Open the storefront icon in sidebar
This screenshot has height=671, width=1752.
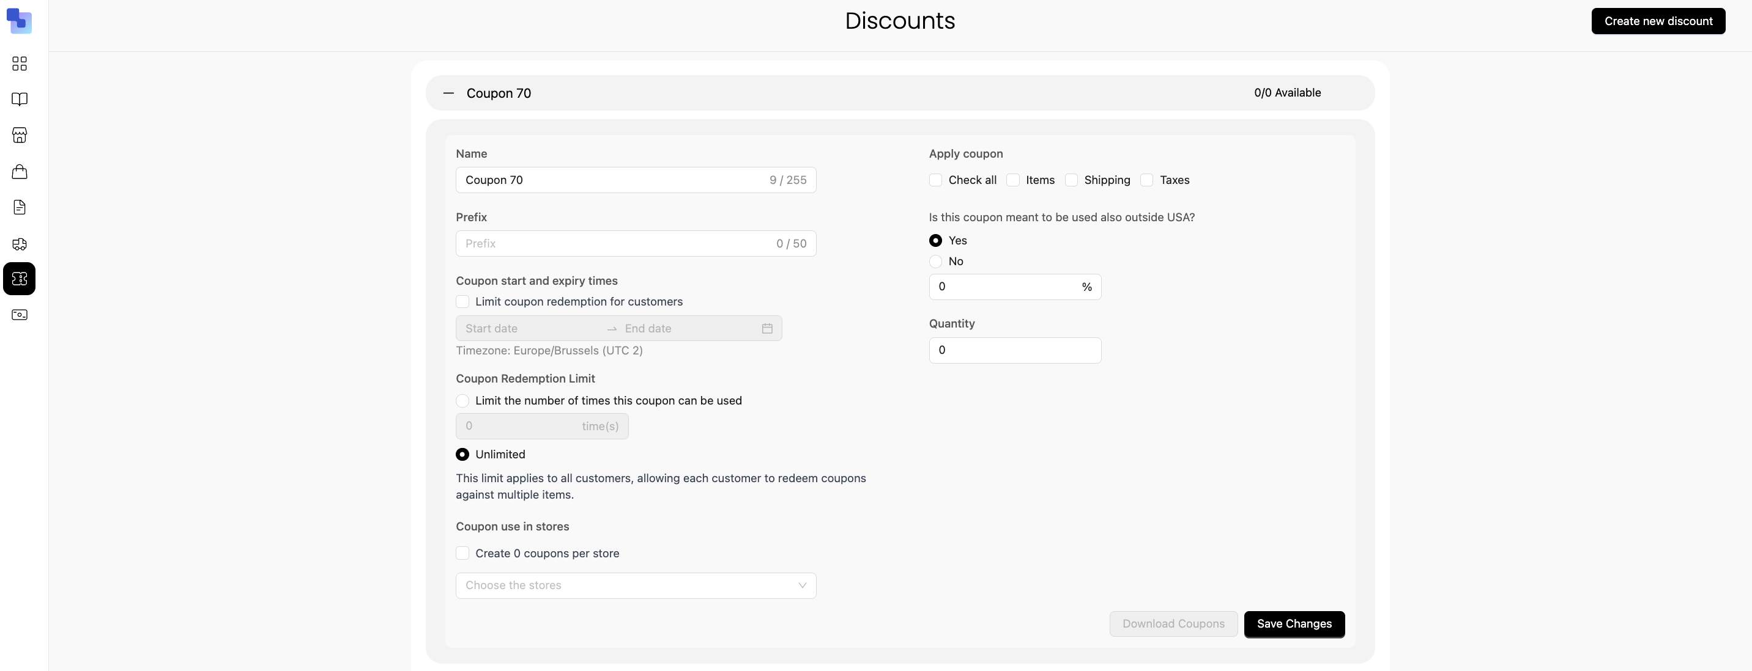pos(20,135)
